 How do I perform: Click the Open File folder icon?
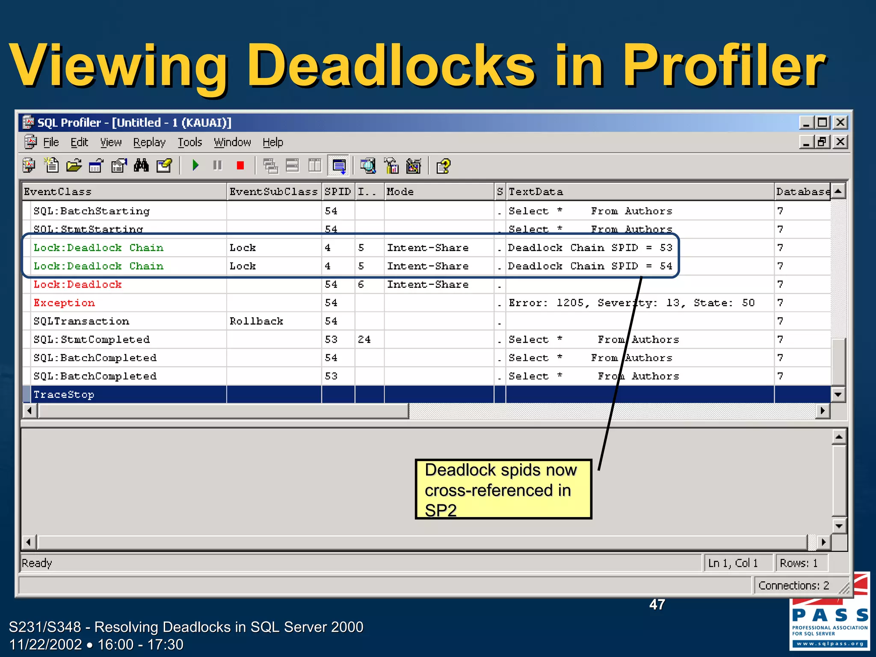[x=74, y=166]
